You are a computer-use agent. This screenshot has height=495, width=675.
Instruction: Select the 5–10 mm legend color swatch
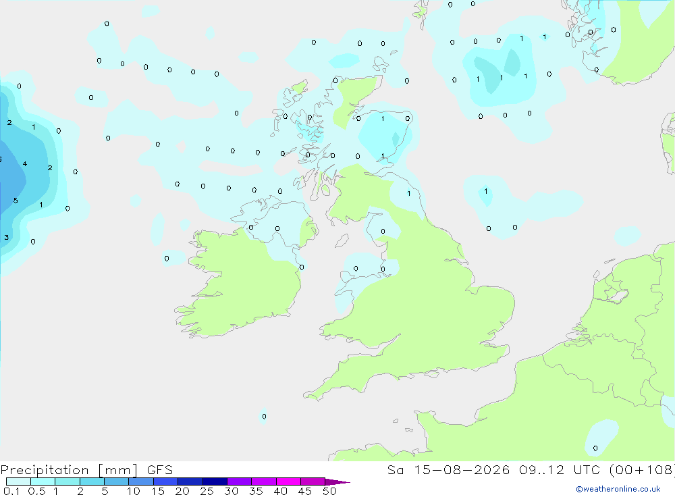point(116,481)
